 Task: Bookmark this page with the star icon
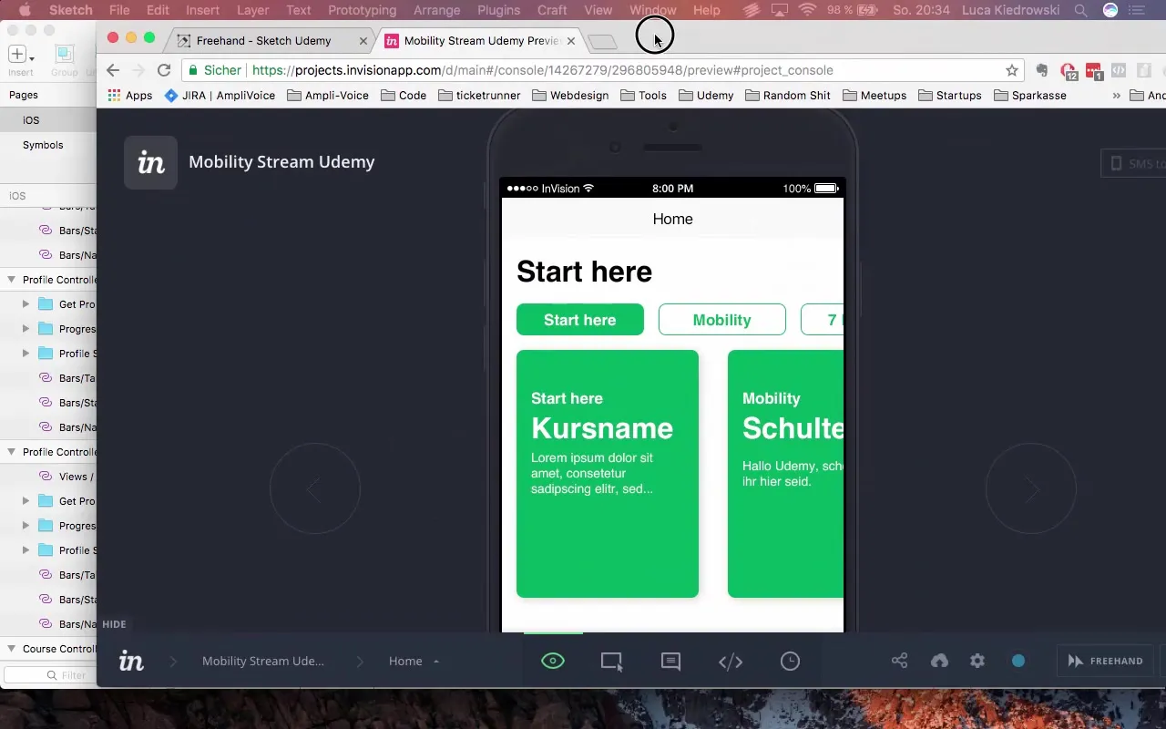(1011, 70)
